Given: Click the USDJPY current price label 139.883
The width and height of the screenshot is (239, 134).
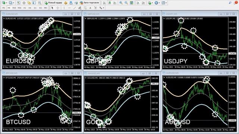Looking at the screenshot, I should coord(232,54).
